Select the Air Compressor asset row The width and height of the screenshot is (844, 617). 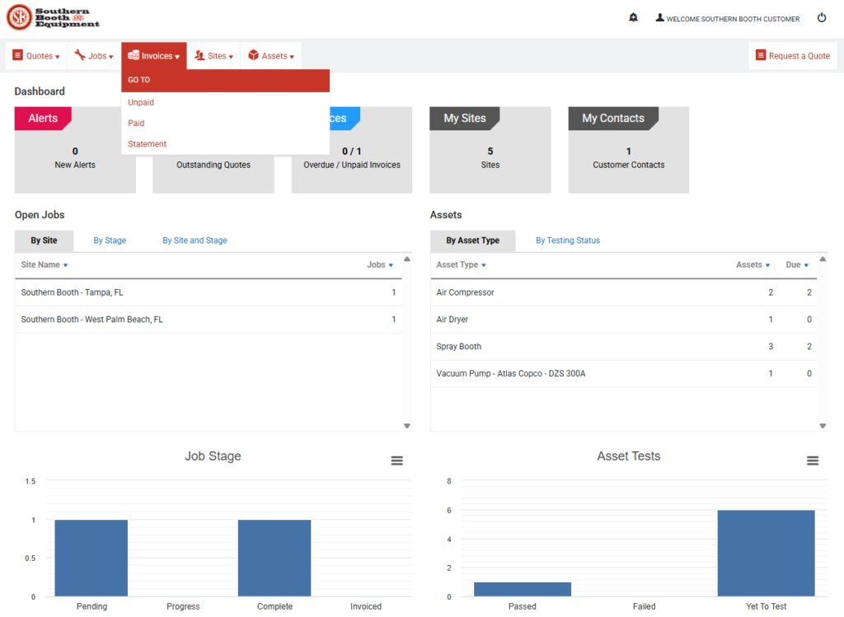coord(623,292)
